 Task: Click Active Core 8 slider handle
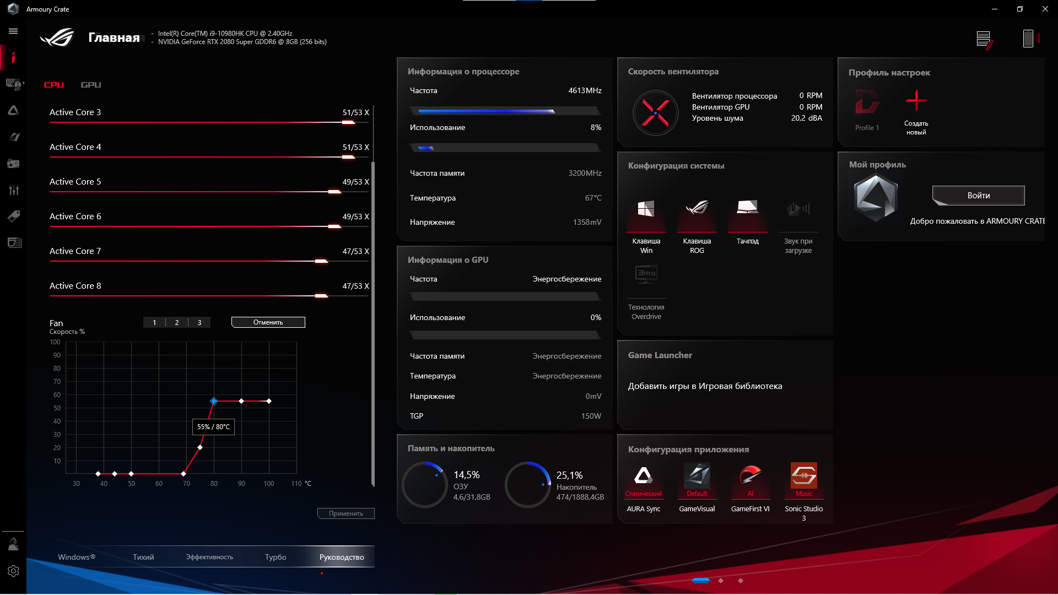click(x=321, y=296)
